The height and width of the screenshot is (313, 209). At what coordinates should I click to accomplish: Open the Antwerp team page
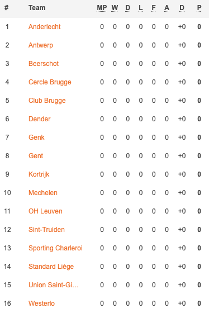click(41, 45)
